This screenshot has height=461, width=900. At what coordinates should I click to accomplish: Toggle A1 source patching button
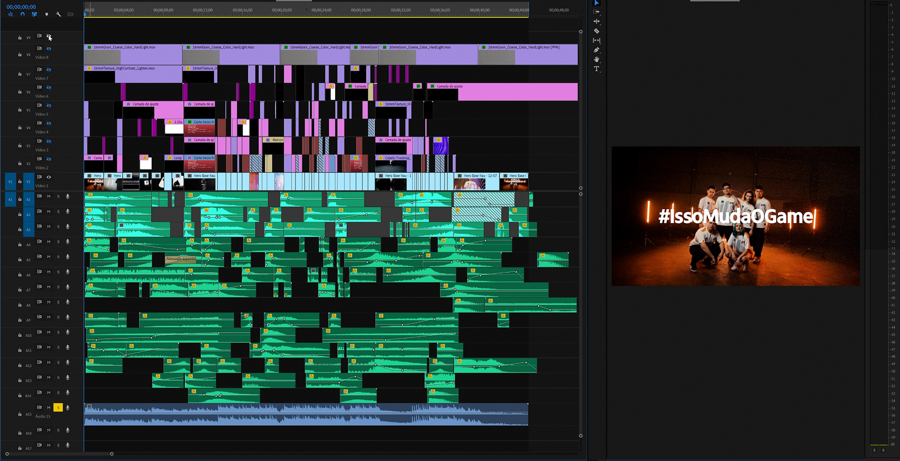tap(10, 199)
